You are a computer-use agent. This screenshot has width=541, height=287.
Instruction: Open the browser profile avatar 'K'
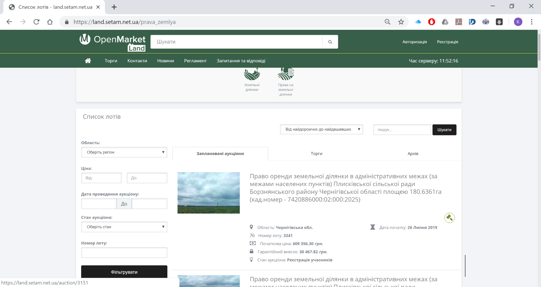[518, 22]
